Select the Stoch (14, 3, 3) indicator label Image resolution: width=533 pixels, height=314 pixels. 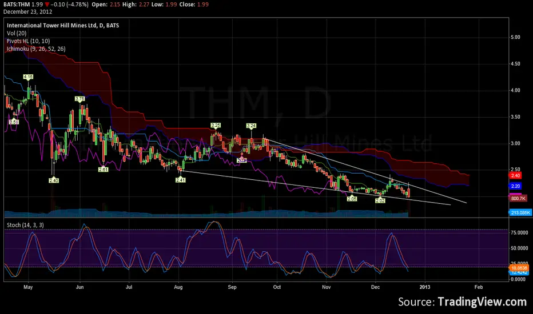(x=25, y=225)
